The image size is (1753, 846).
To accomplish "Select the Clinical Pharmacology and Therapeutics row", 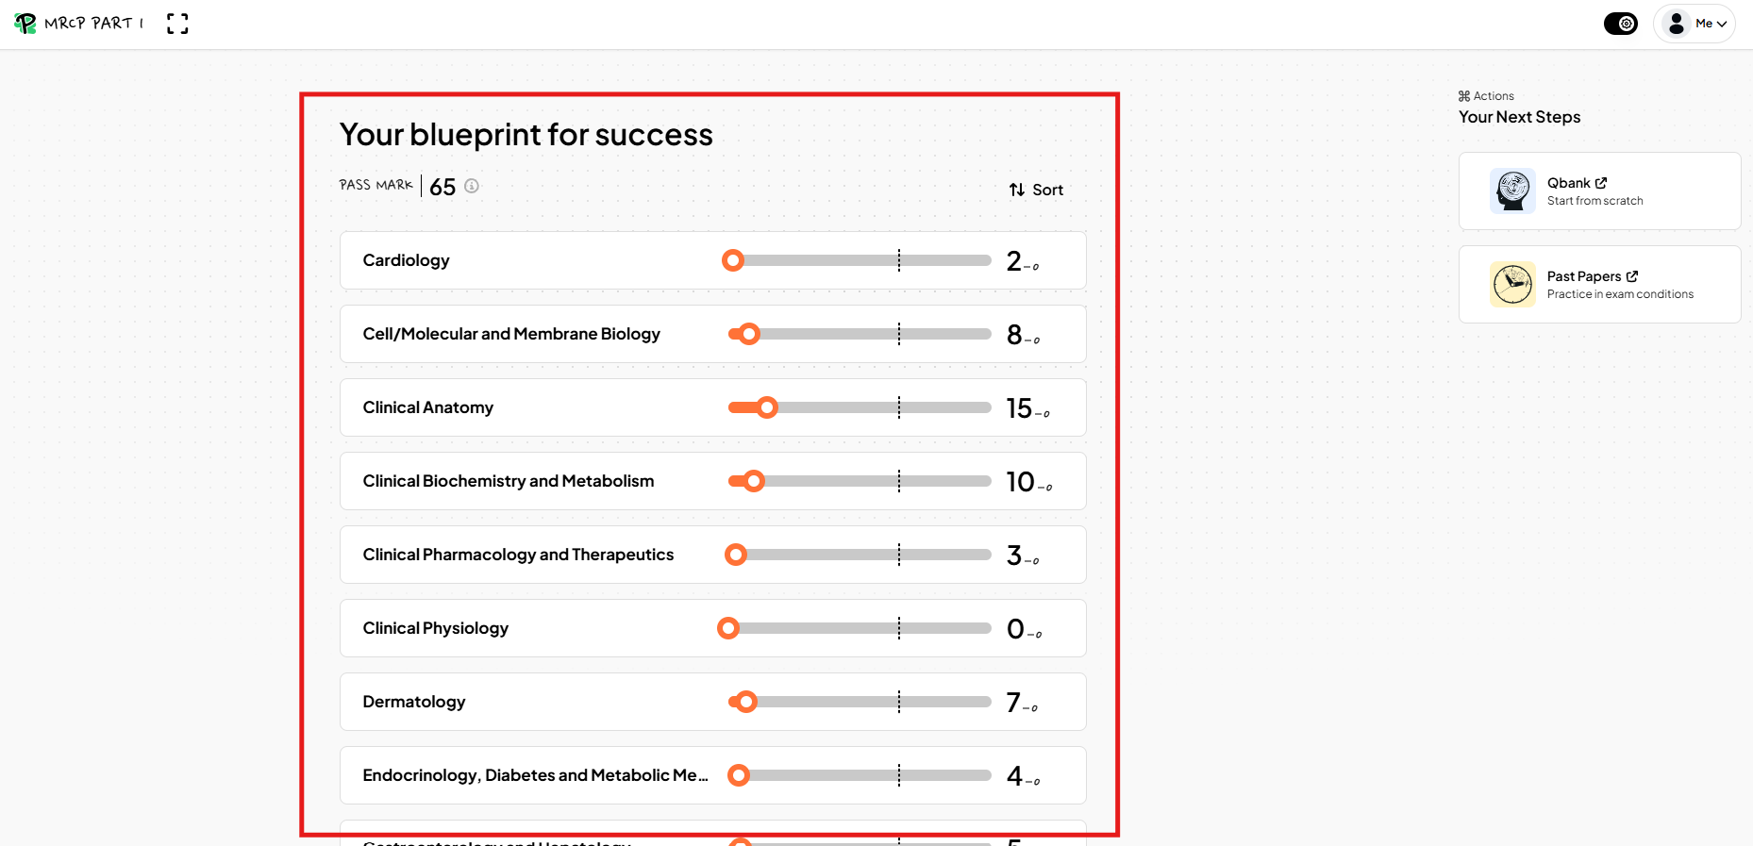I will pyautogui.click(x=713, y=555).
